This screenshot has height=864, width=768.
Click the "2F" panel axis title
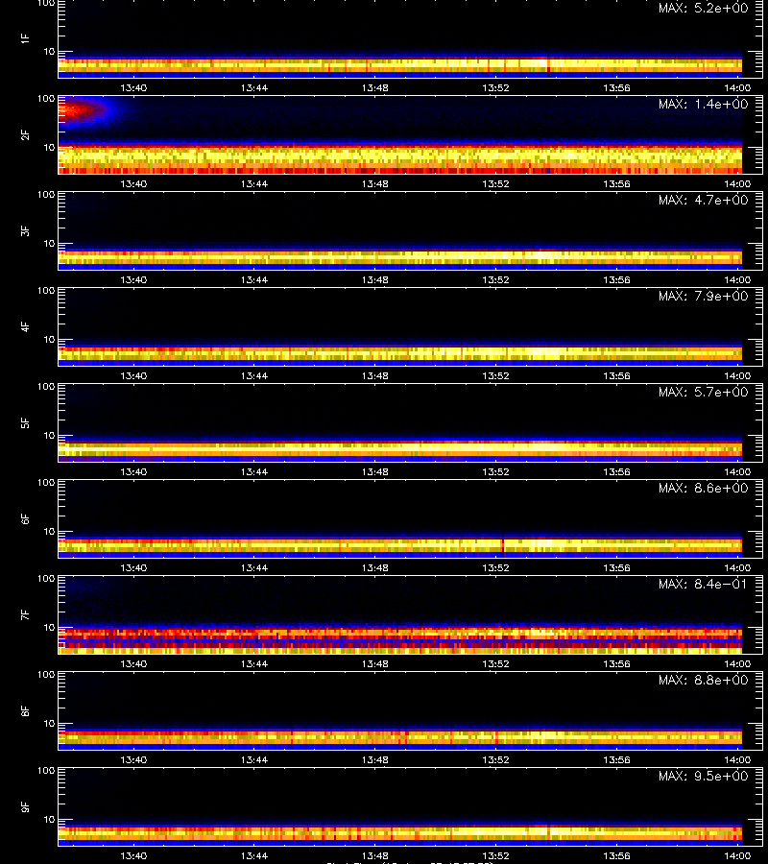[25, 135]
